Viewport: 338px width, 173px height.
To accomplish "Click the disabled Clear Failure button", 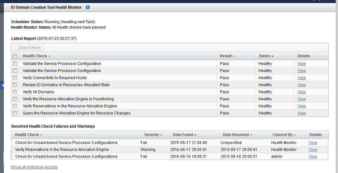I will [29, 47].
